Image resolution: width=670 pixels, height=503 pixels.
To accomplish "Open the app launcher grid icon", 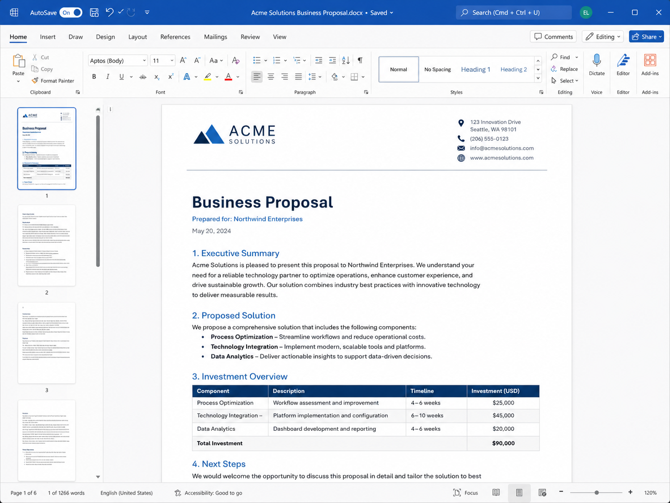I will (x=14, y=13).
